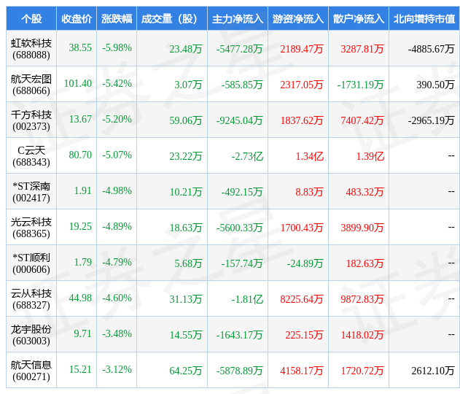Select stock 千方科技 (002373)

click(x=31, y=120)
